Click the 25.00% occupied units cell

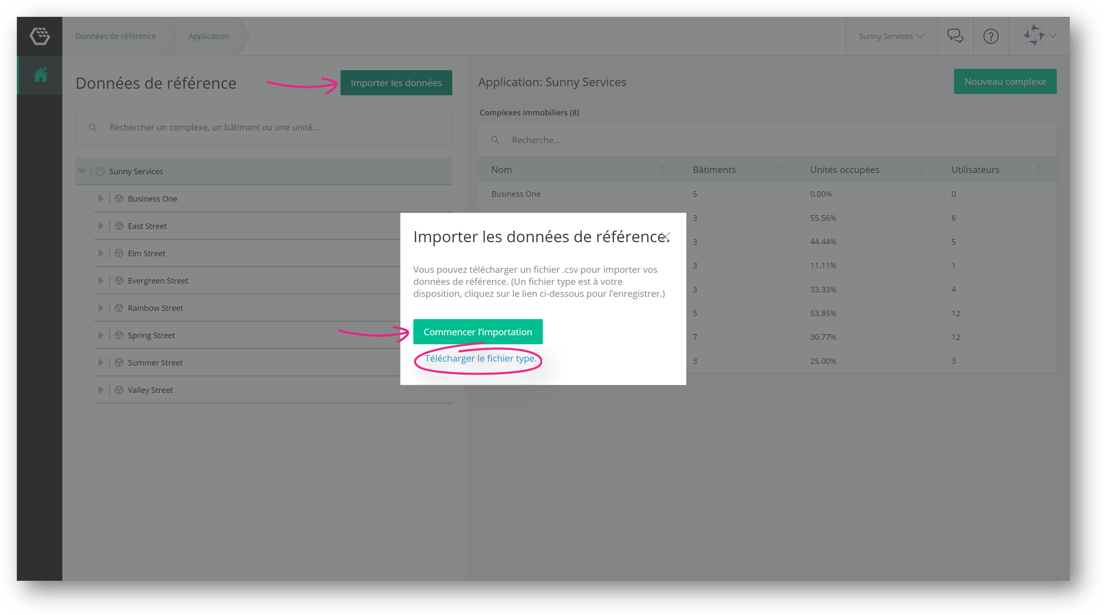tap(823, 361)
